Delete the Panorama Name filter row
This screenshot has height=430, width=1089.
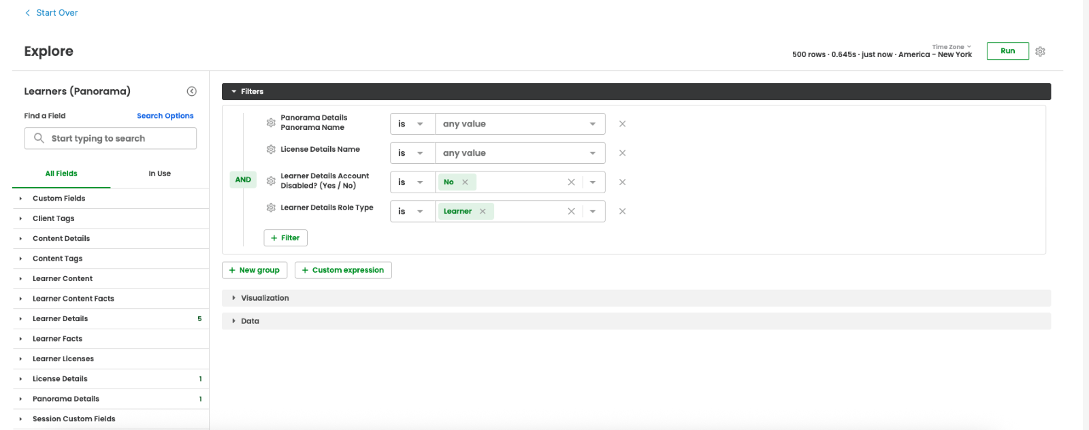click(x=622, y=124)
